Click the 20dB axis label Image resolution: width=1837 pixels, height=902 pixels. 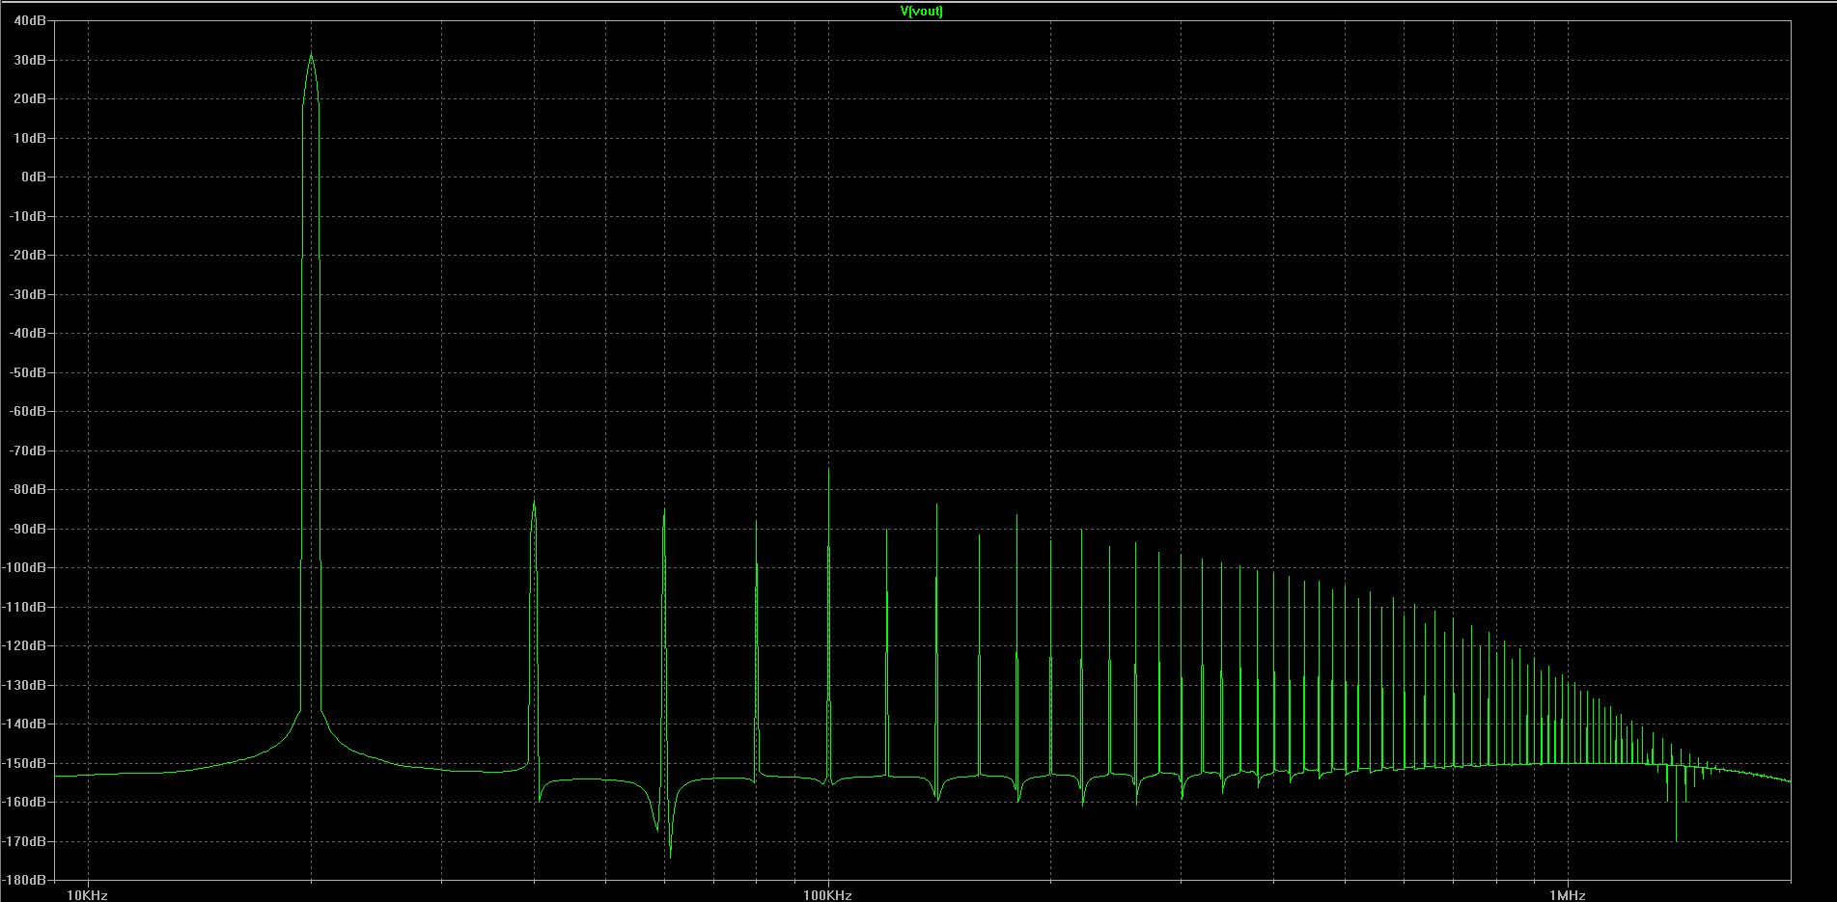click(31, 98)
